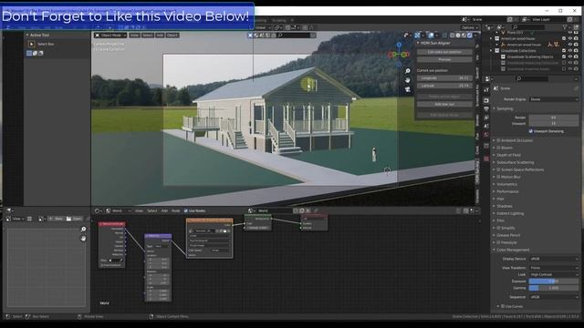The width and height of the screenshot is (584, 328).
Task: Click the Open image folder icon
Action: coord(68,219)
